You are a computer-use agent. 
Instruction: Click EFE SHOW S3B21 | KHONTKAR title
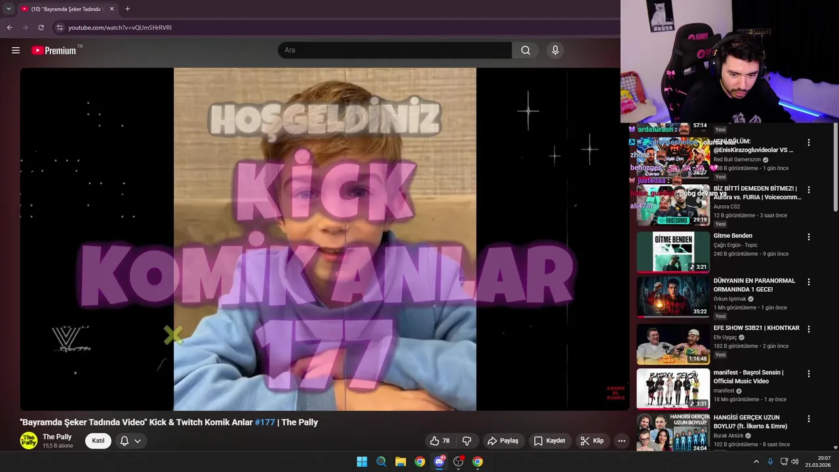point(756,328)
